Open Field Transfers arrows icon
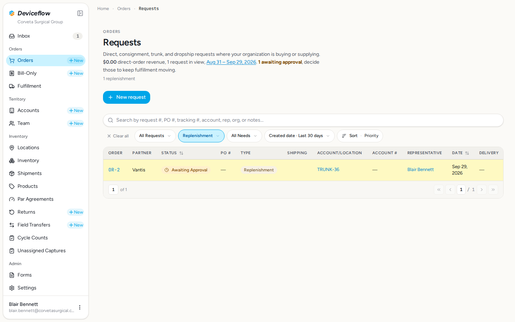The image size is (515, 322). click(12, 225)
